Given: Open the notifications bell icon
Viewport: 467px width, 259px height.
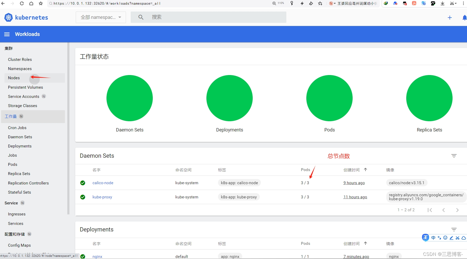Looking at the screenshot, I should coord(464,18).
